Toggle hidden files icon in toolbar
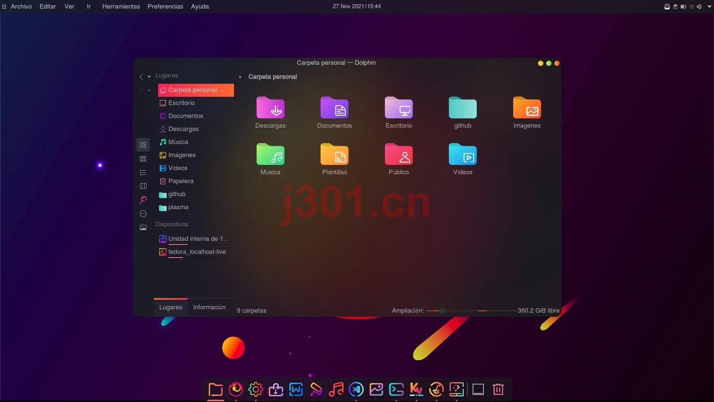714x402 pixels. (x=143, y=214)
